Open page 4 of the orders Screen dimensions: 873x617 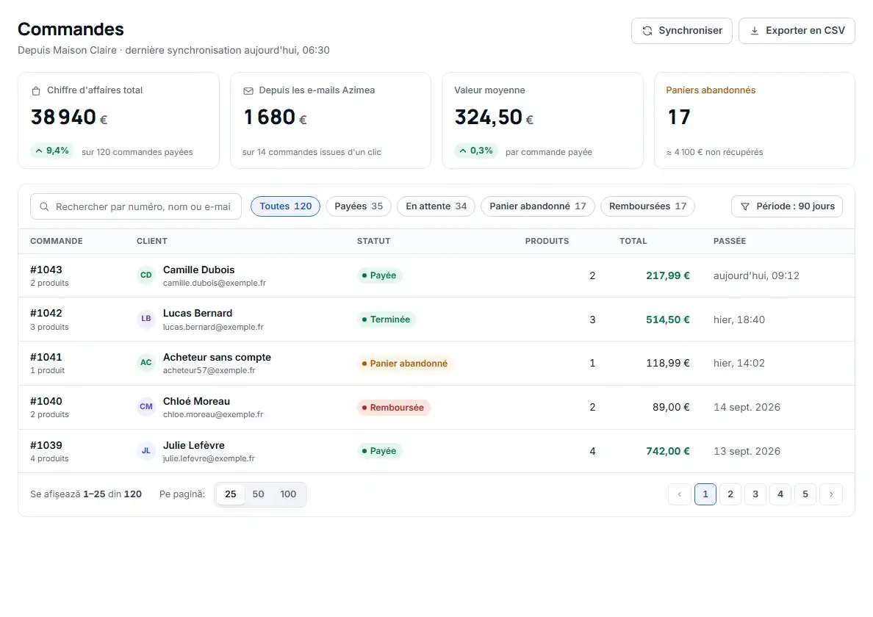click(x=780, y=494)
